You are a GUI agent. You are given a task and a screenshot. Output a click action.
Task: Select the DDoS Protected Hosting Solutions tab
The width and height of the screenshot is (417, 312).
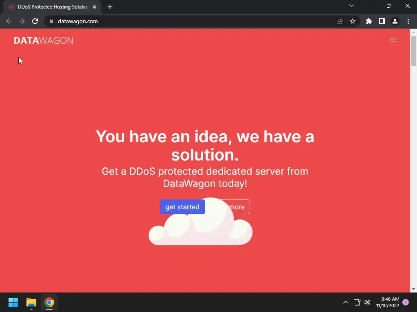(52, 7)
